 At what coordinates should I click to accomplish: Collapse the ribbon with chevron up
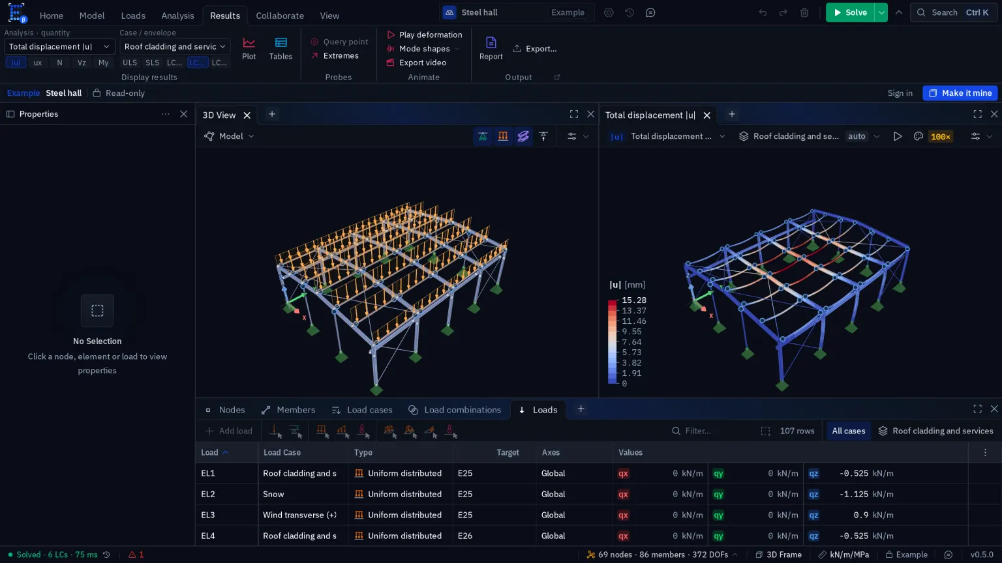[x=899, y=12]
